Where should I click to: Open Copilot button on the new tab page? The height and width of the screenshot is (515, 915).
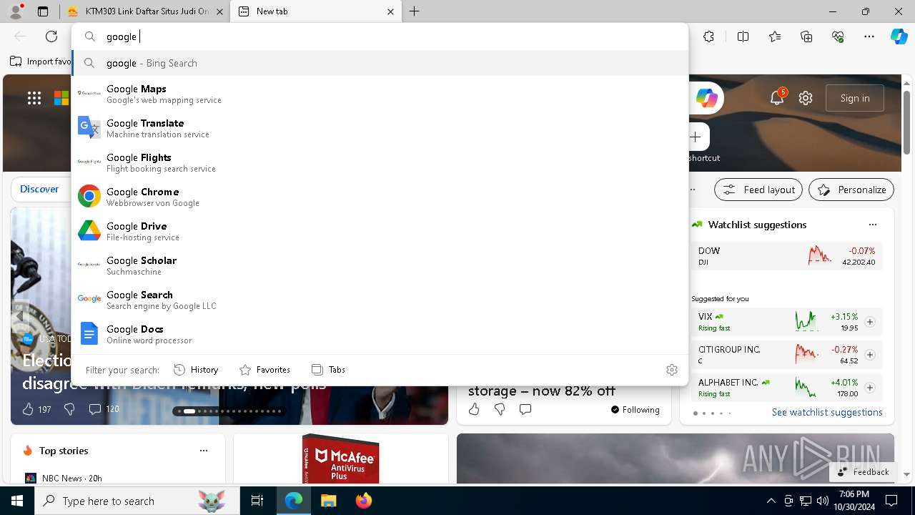[706, 98]
